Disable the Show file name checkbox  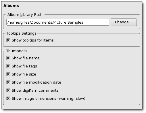[8, 58]
